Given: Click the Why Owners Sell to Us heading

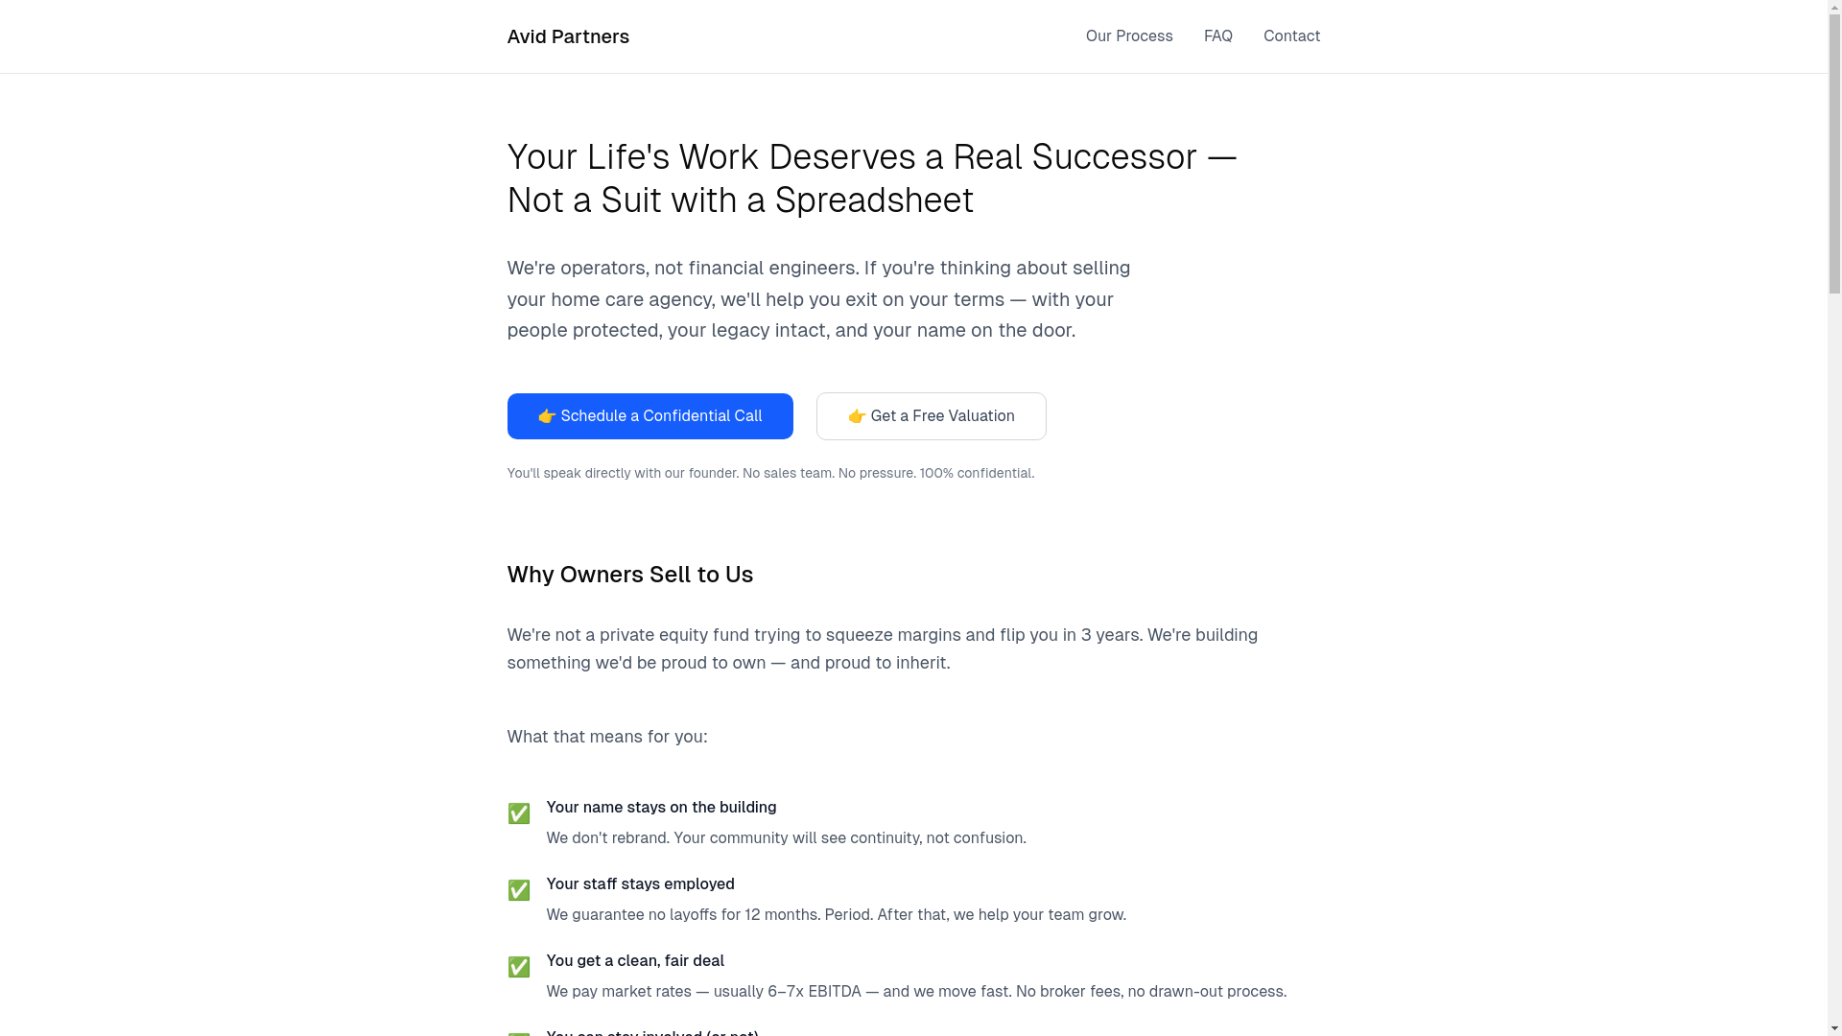Looking at the screenshot, I should [629, 575].
